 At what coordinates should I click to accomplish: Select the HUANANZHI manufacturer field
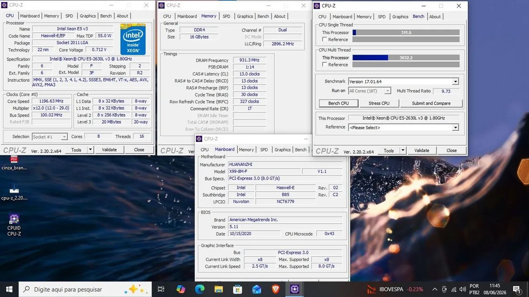(x=285, y=165)
